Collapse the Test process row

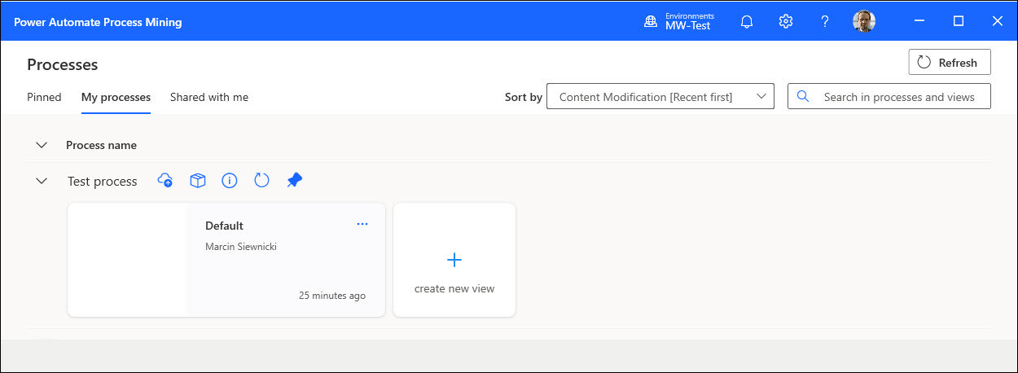[x=42, y=181]
